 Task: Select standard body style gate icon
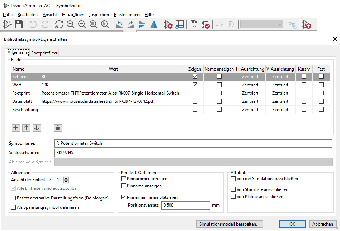point(219,24)
